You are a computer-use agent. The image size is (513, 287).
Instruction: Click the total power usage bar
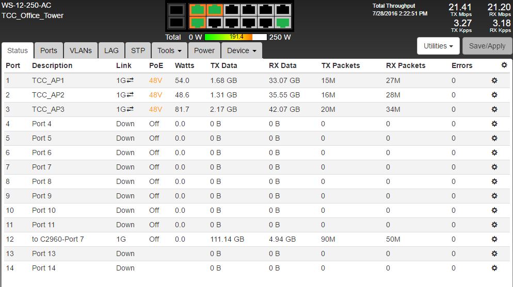tap(236, 37)
